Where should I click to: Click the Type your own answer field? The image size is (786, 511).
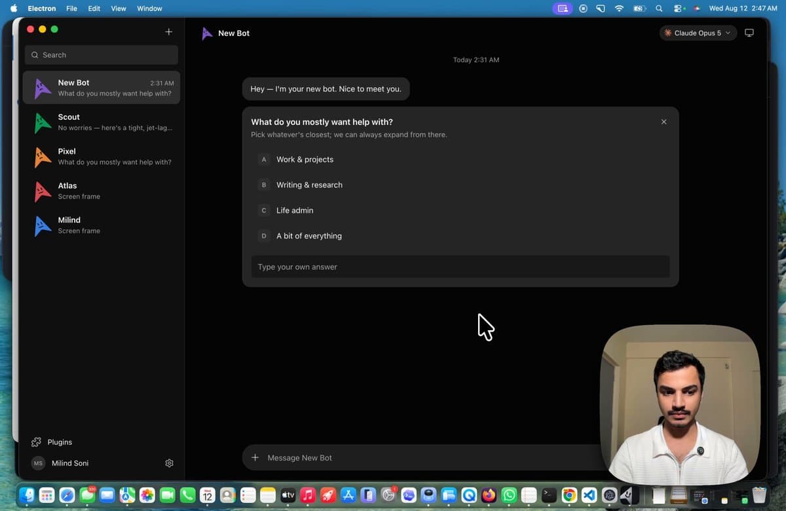[x=460, y=267]
